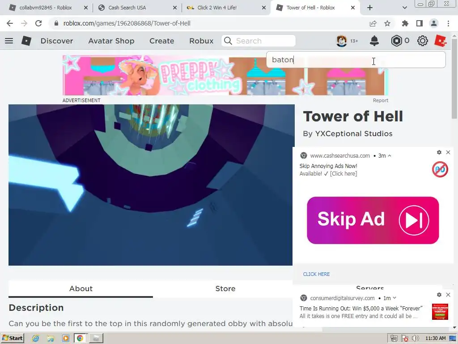Open the Robux balance icon
This screenshot has height=344, width=458.
tap(396, 41)
